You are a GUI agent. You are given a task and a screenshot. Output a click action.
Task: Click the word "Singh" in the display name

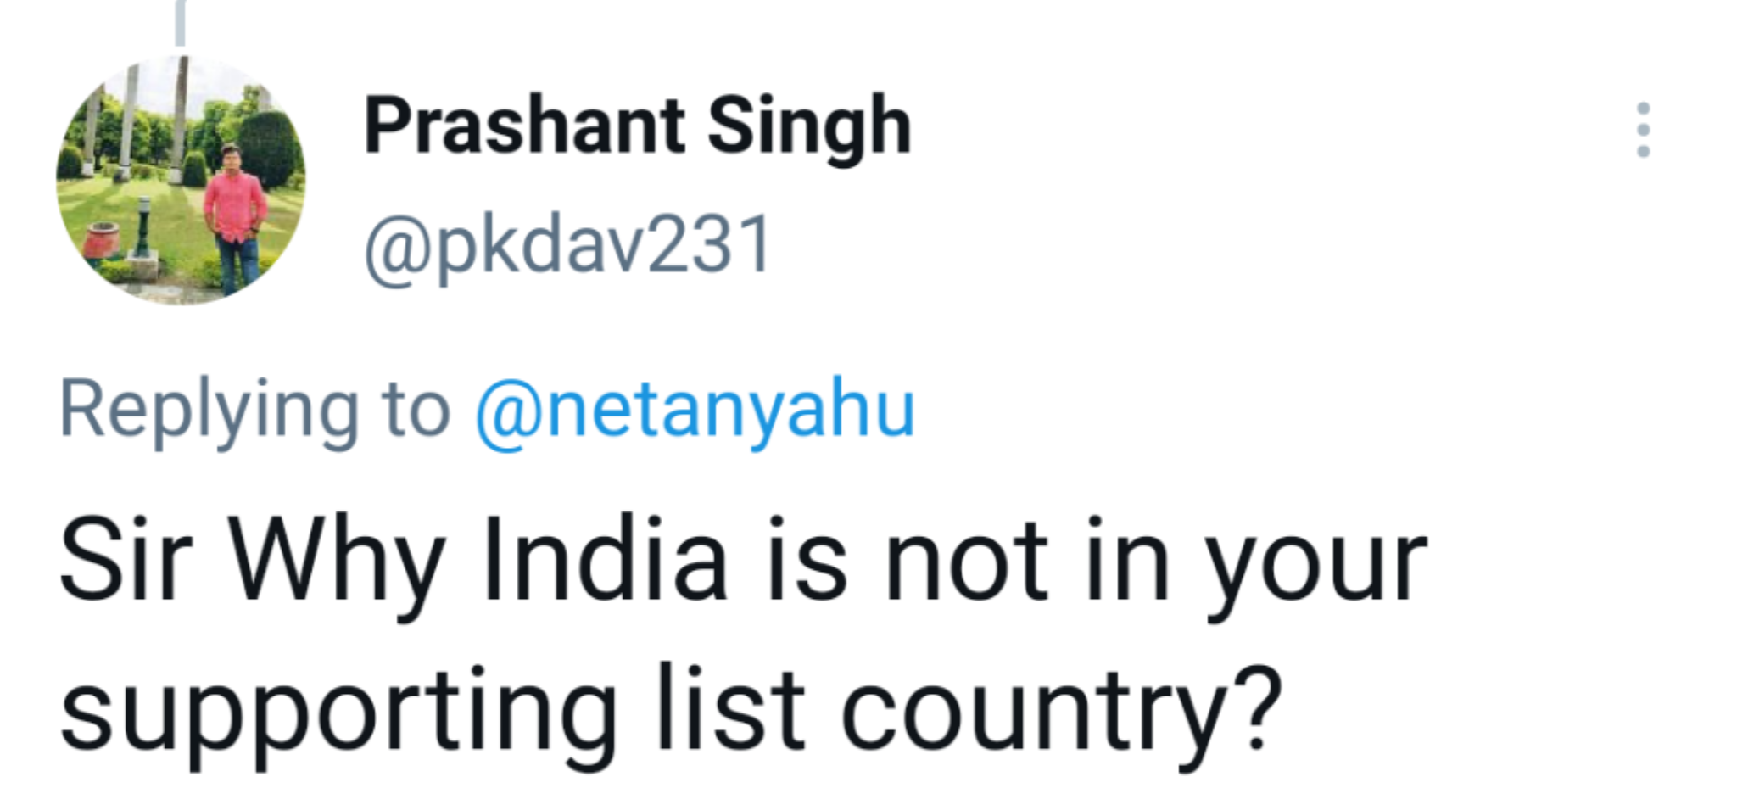coord(809,127)
